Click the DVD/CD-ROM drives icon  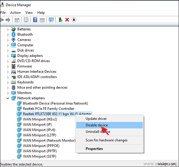14,61
